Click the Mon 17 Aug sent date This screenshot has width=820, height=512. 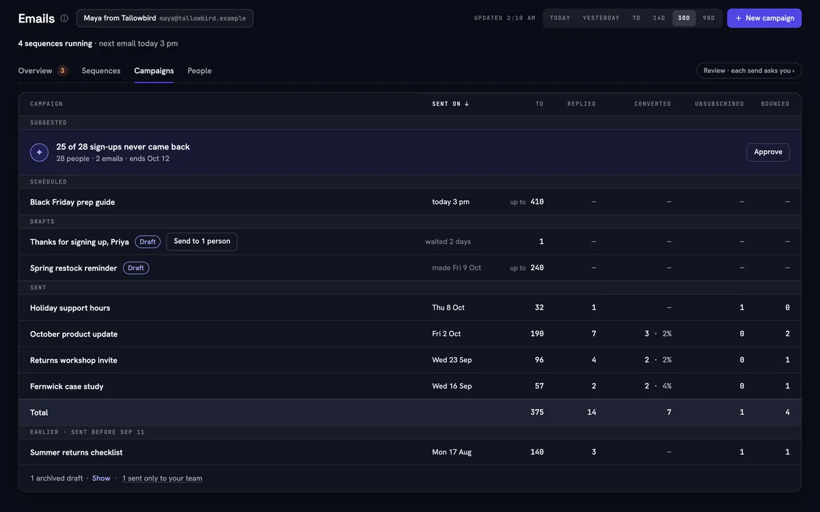point(452,453)
